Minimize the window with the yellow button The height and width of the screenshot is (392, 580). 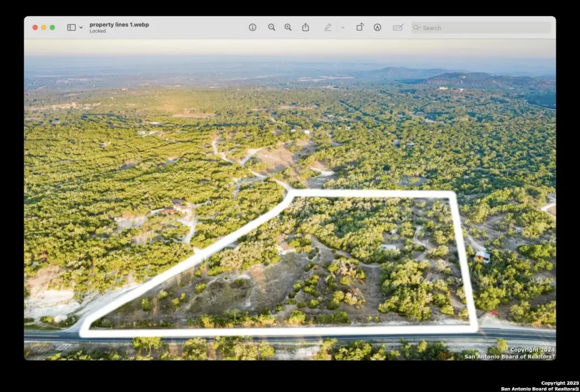44,27
